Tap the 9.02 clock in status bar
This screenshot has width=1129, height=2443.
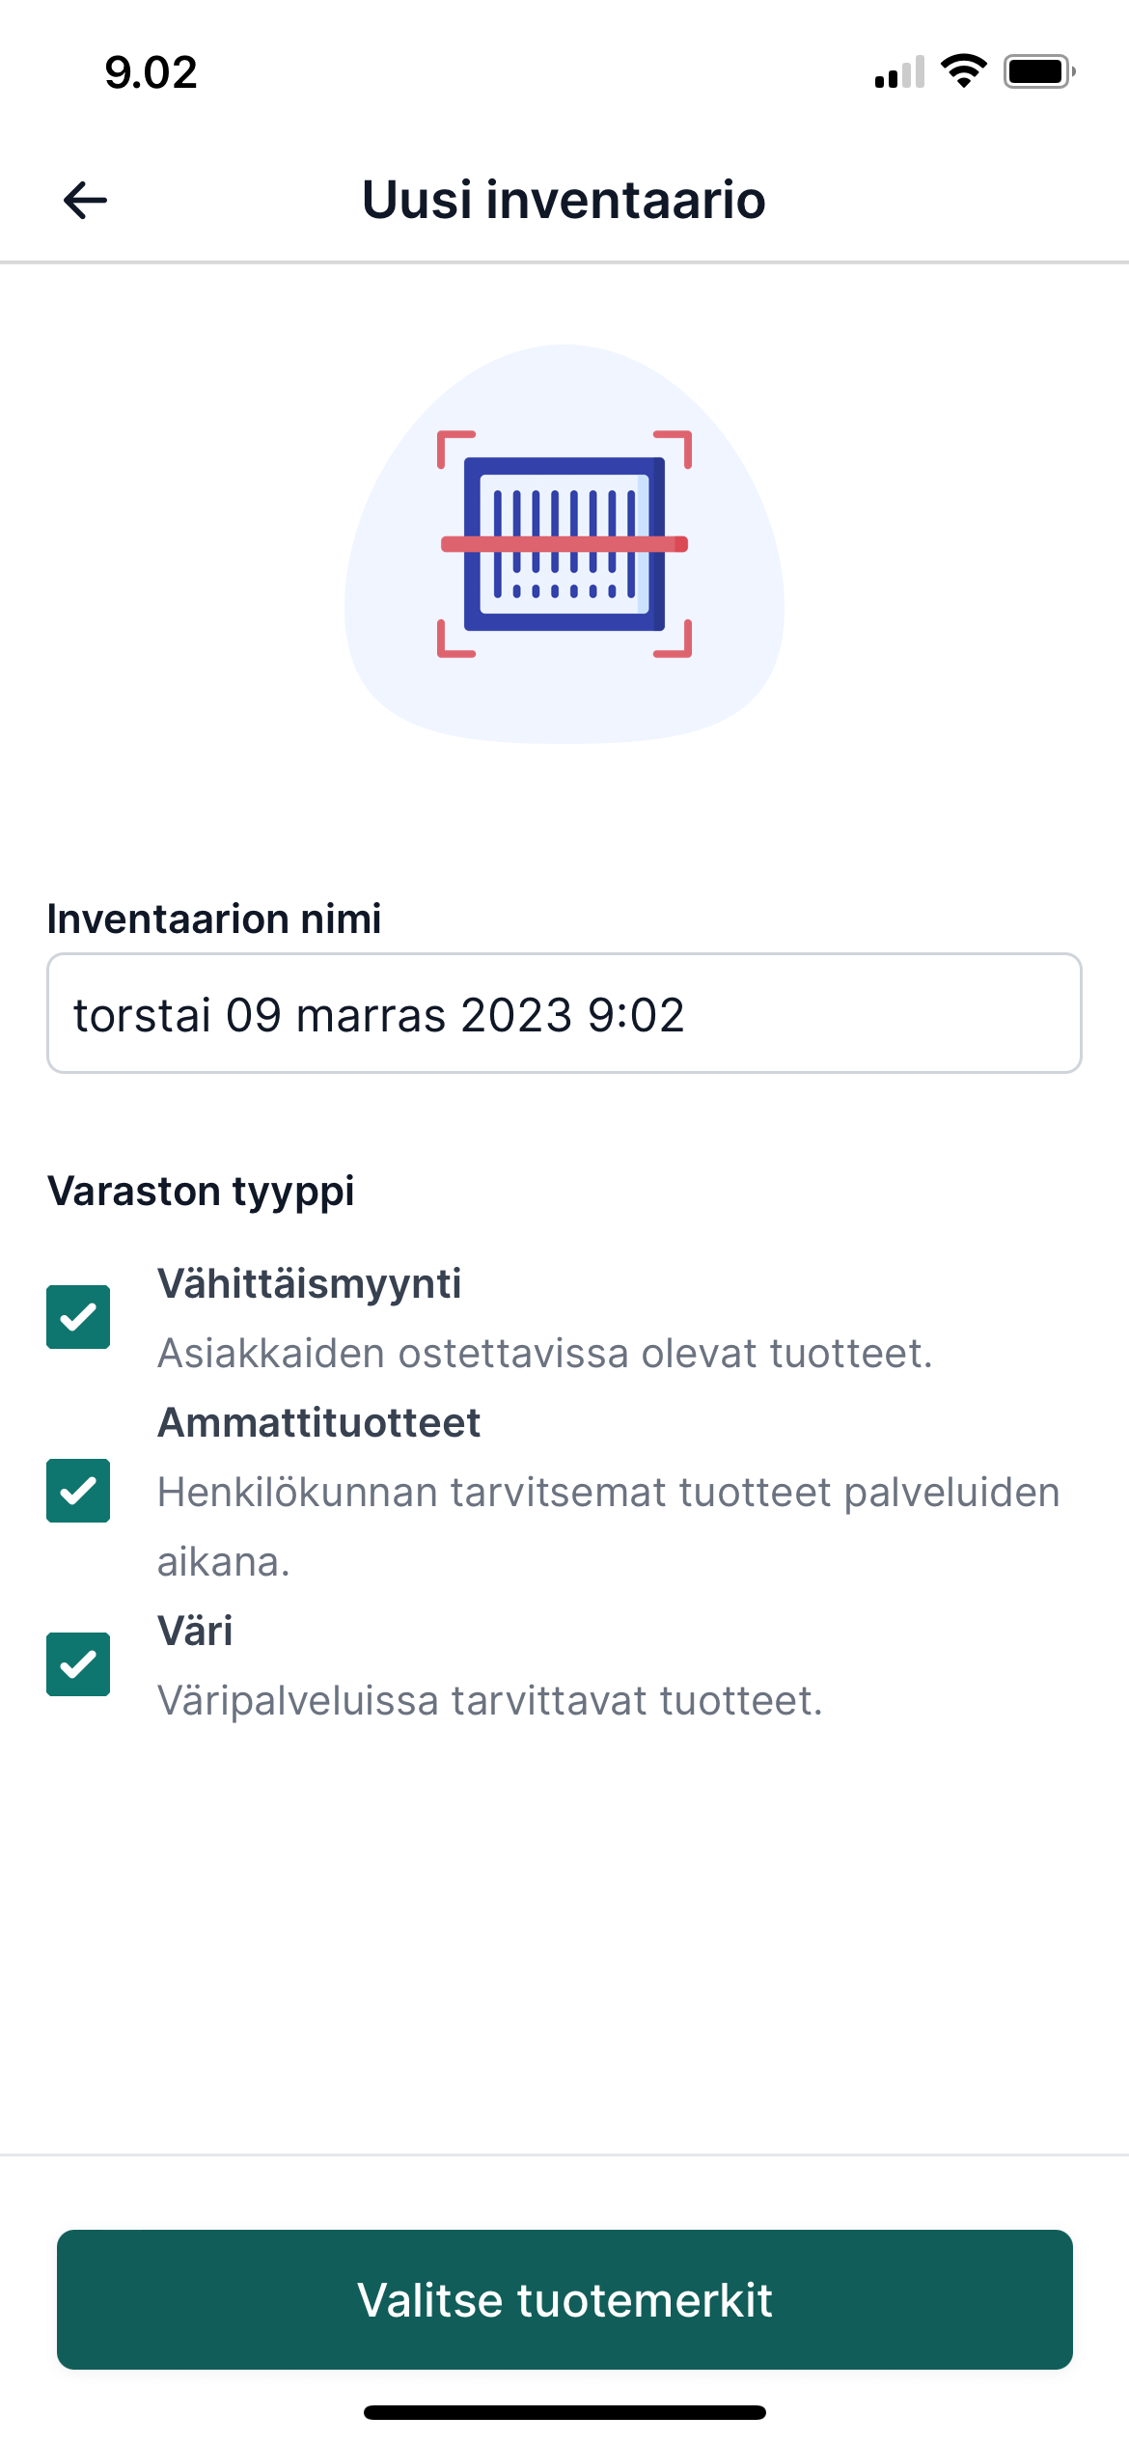pyautogui.click(x=151, y=72)
